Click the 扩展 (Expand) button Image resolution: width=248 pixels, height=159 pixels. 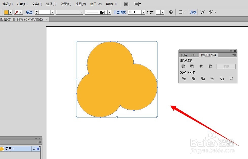point(226,66)
